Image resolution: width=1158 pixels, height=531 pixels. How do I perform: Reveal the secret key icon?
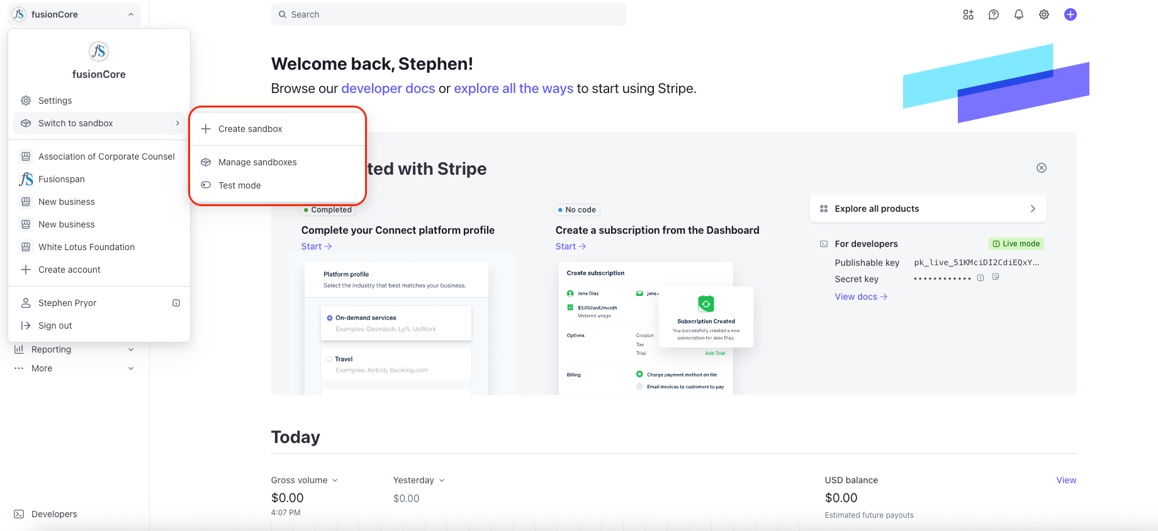[x=981, y=278]
